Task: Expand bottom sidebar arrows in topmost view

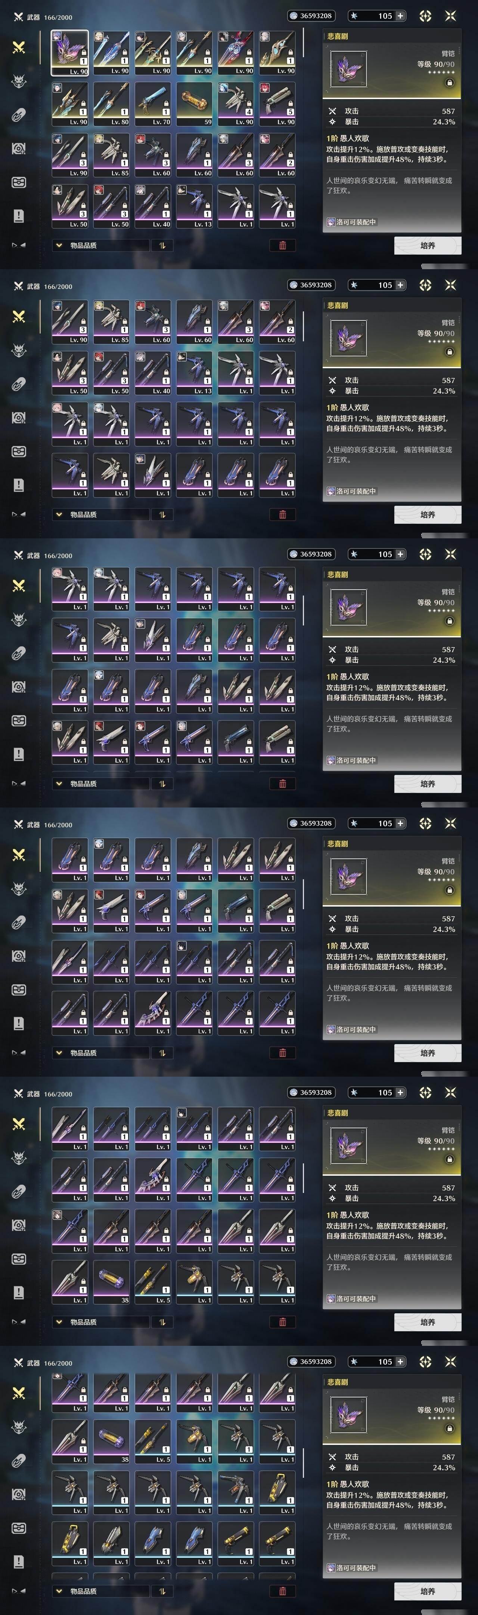Action: click(19, 245)
